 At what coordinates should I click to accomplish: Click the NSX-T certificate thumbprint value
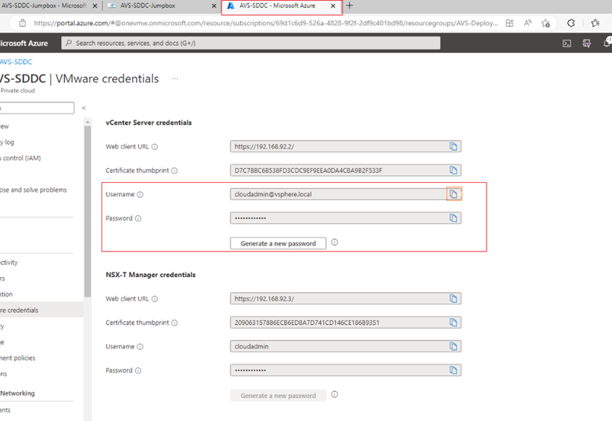click(307, 323)
